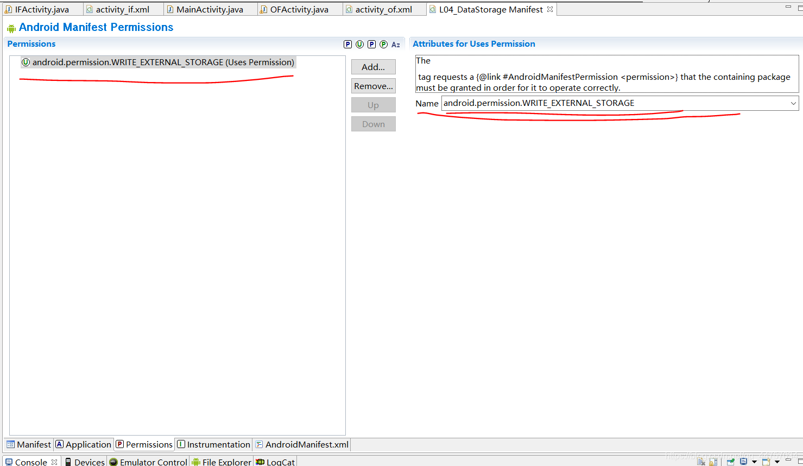Open the OFActivity.java tab
The height and width of the screenshot is (466, 803).
(299, 9)
